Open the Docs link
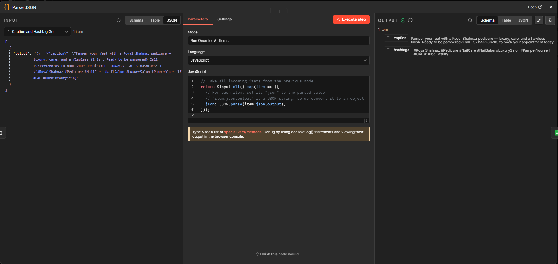Viewport: 558px width, 264px height. click(x=535, y=7)
